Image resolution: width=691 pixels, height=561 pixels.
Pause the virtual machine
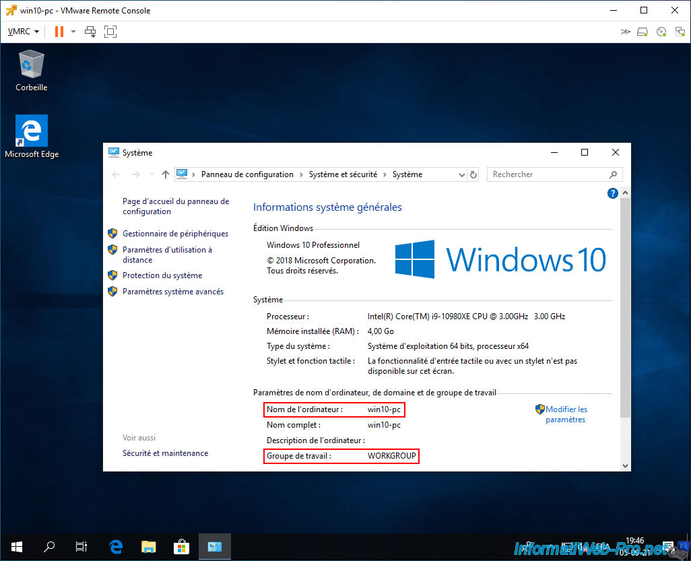click(59, 32)
